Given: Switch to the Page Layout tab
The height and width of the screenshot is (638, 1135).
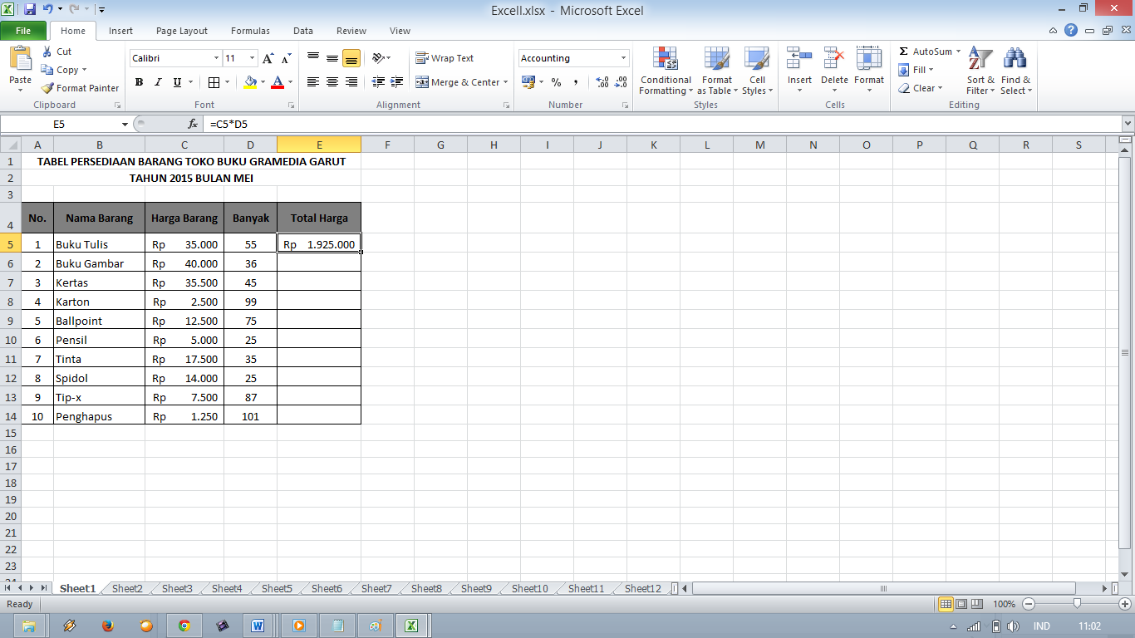Looking at the screenshot, I should (x=182, y=31).
